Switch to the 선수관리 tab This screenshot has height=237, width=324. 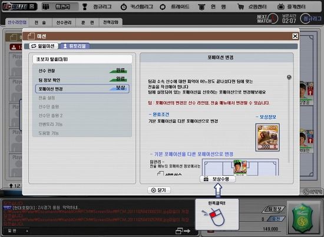pyautogui.click(x=64, y=22)
